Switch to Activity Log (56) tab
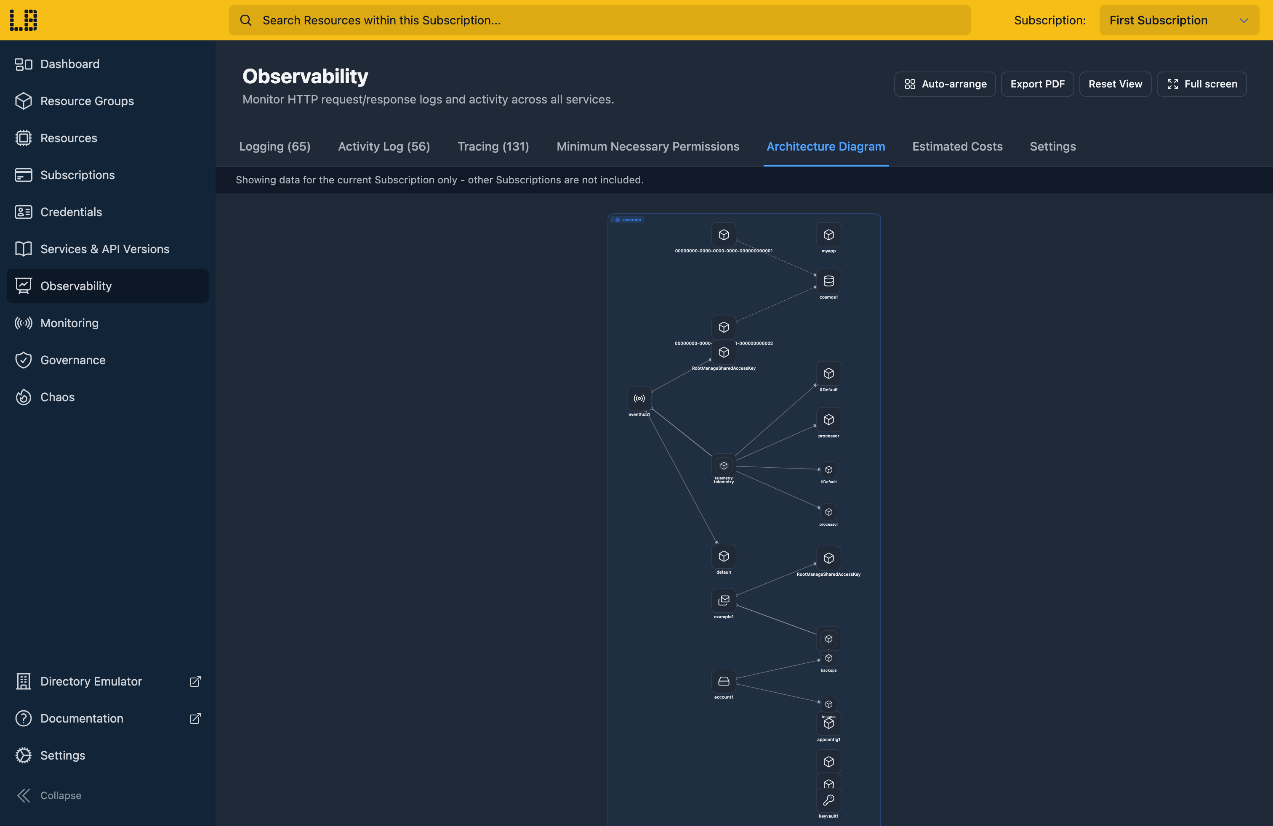This screenshot has height=826, width=1273. pyautogui.click(x=383, y=146)
